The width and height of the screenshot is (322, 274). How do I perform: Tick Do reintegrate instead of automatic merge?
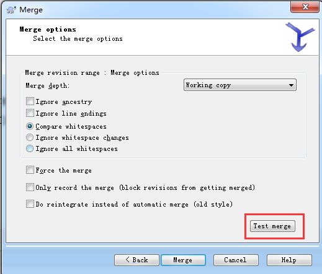tap(30, 204)
